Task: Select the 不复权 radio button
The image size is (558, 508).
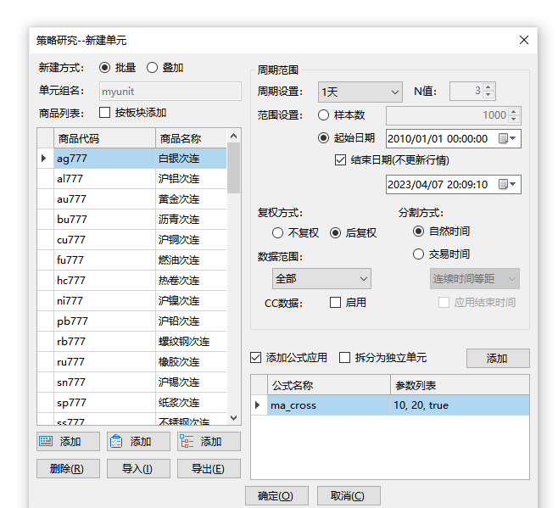Action: [x=277, y=232]
